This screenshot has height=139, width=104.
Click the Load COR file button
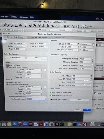coord(15,58)
